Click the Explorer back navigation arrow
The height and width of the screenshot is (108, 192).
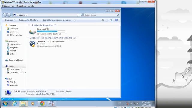5,15
